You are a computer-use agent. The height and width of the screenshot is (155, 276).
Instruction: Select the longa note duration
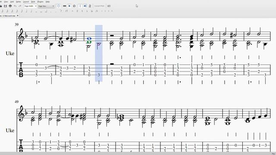(46, 11)
